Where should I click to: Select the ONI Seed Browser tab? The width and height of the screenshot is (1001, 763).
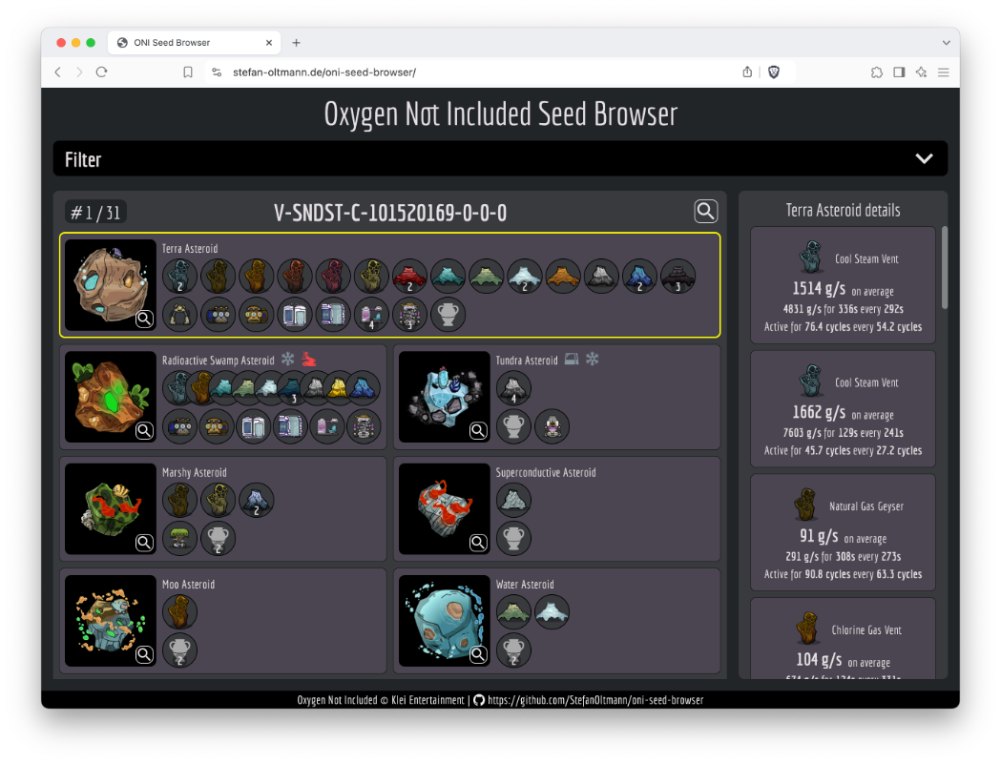point(194,43)
